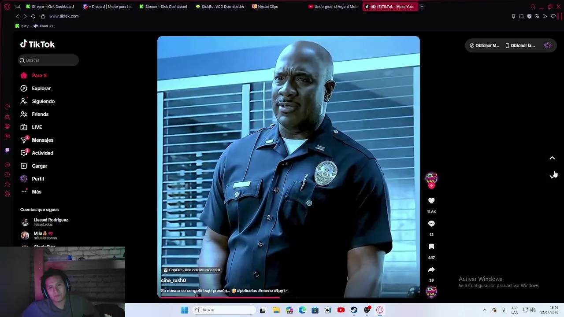Image resolution: width=564 pixels, height=317 pixels.
Task: Open the YouTube taskbar icon
Action: pyautogui.click(x=341, y=310)
